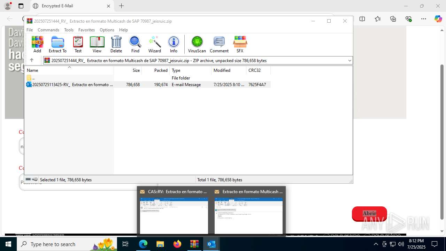Click the Info toolbar icon

174,44
